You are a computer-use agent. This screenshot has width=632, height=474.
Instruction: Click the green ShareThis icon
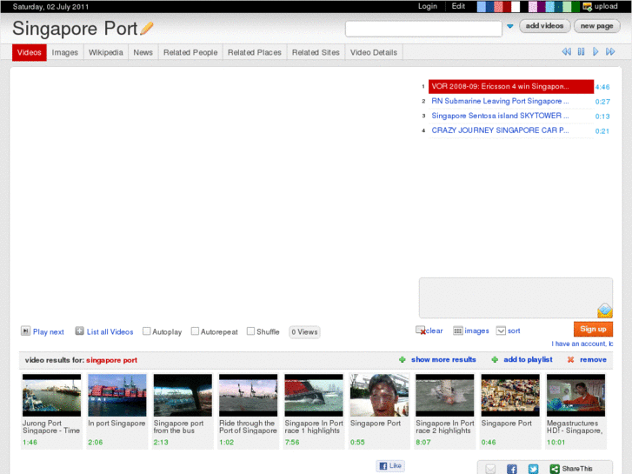555,469
